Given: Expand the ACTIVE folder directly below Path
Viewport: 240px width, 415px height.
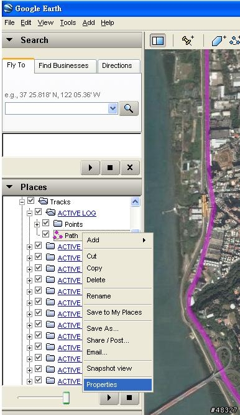Looking at the screenshot, I should point(30,247).
